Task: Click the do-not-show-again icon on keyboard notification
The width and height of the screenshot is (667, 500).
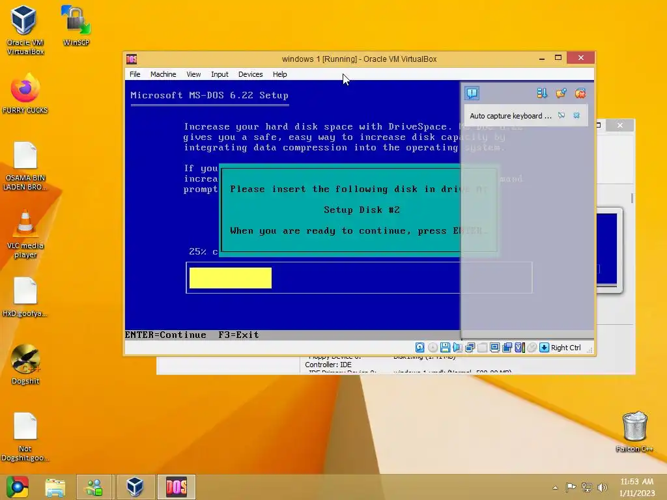Action: click(x=561, y=115)
